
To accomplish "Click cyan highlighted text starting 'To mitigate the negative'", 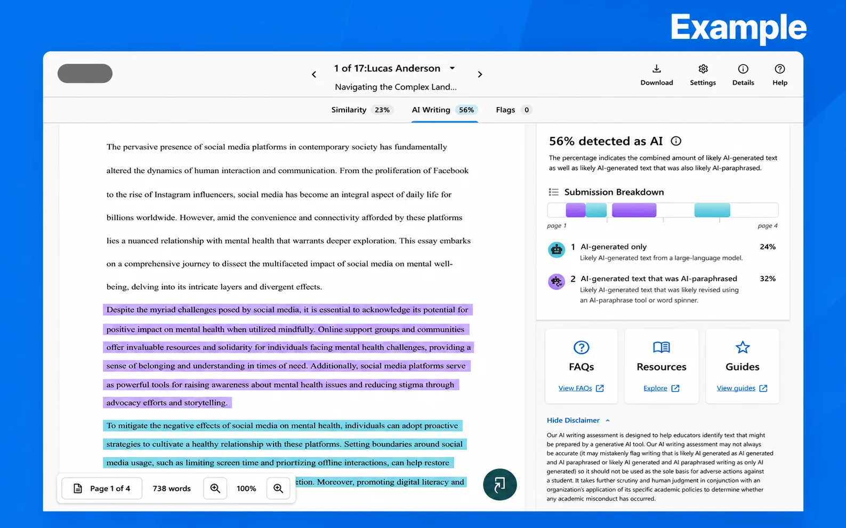I will point(282,425).
